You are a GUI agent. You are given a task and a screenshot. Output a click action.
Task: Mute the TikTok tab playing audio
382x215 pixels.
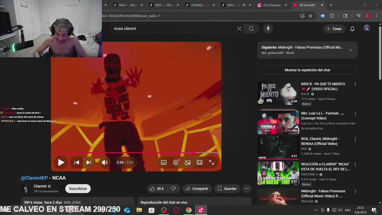tap(244, 5)
